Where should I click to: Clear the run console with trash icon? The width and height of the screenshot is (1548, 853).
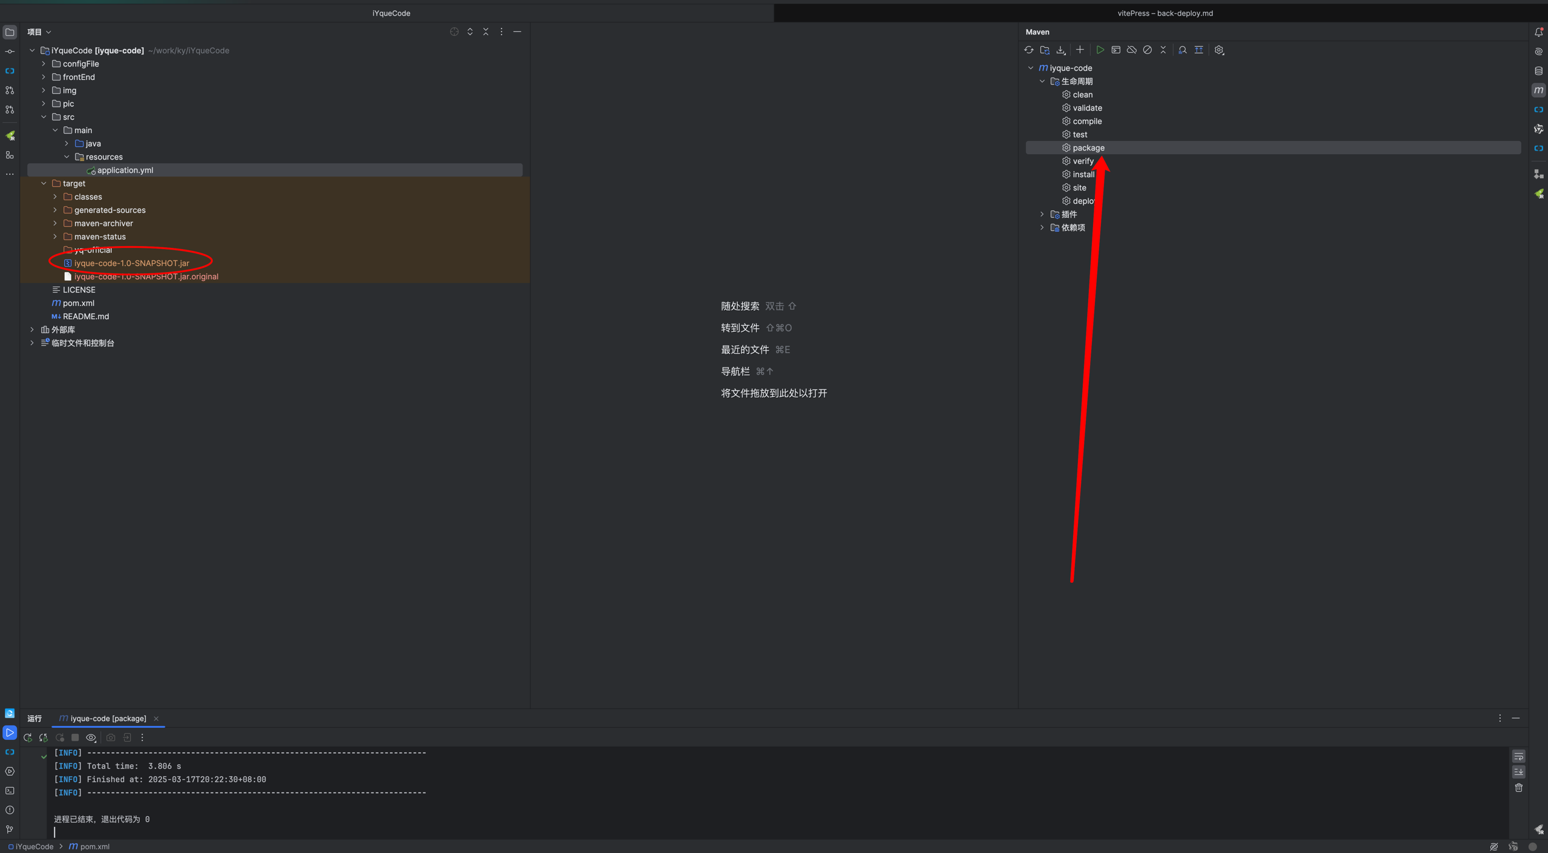[1518, 788]
